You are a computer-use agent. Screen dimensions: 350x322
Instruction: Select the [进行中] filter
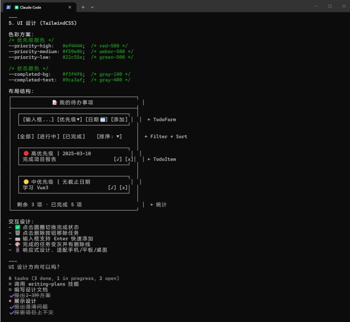48,136
